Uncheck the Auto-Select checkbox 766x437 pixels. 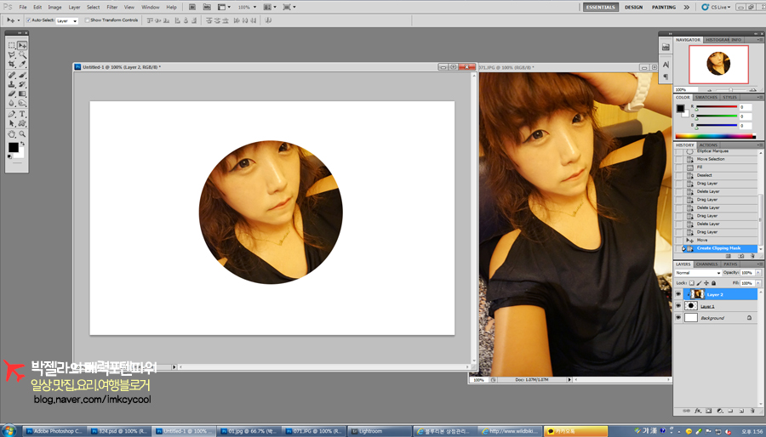tap(27, 20)
